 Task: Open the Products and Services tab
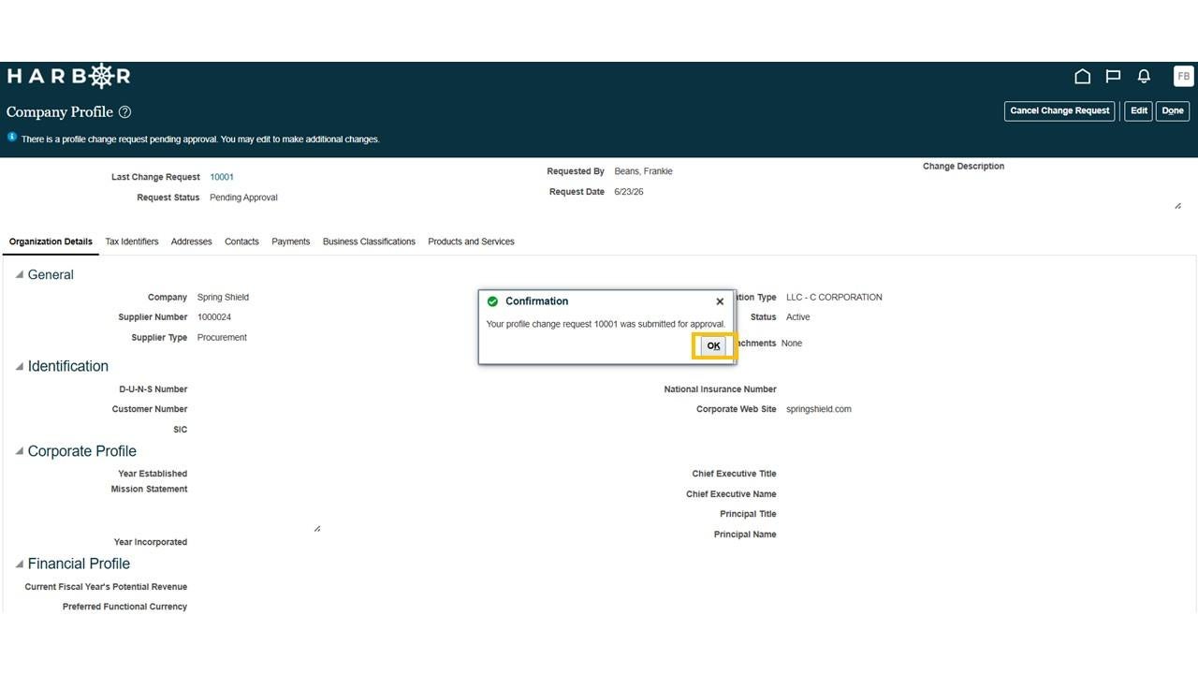point(471,242)
